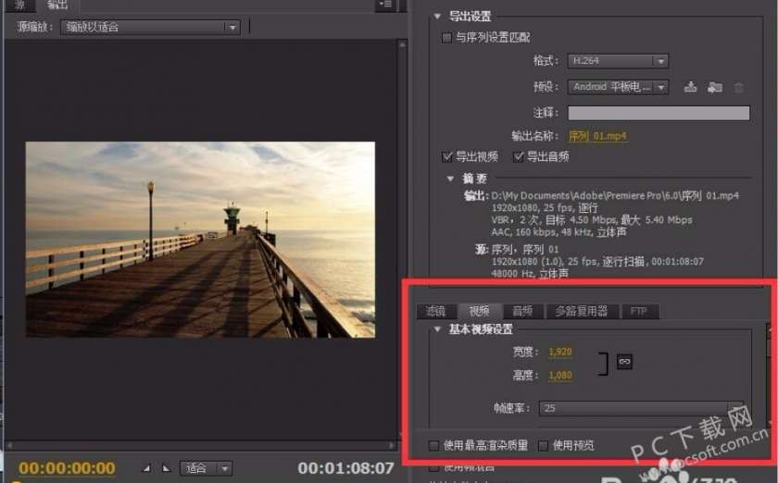
Task: Click the 注释 comment input field
Action: (x=658, y=112)
